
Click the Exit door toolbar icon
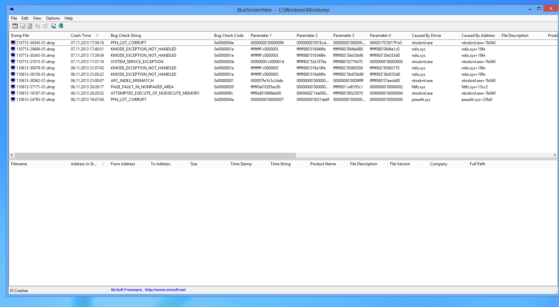61,26
